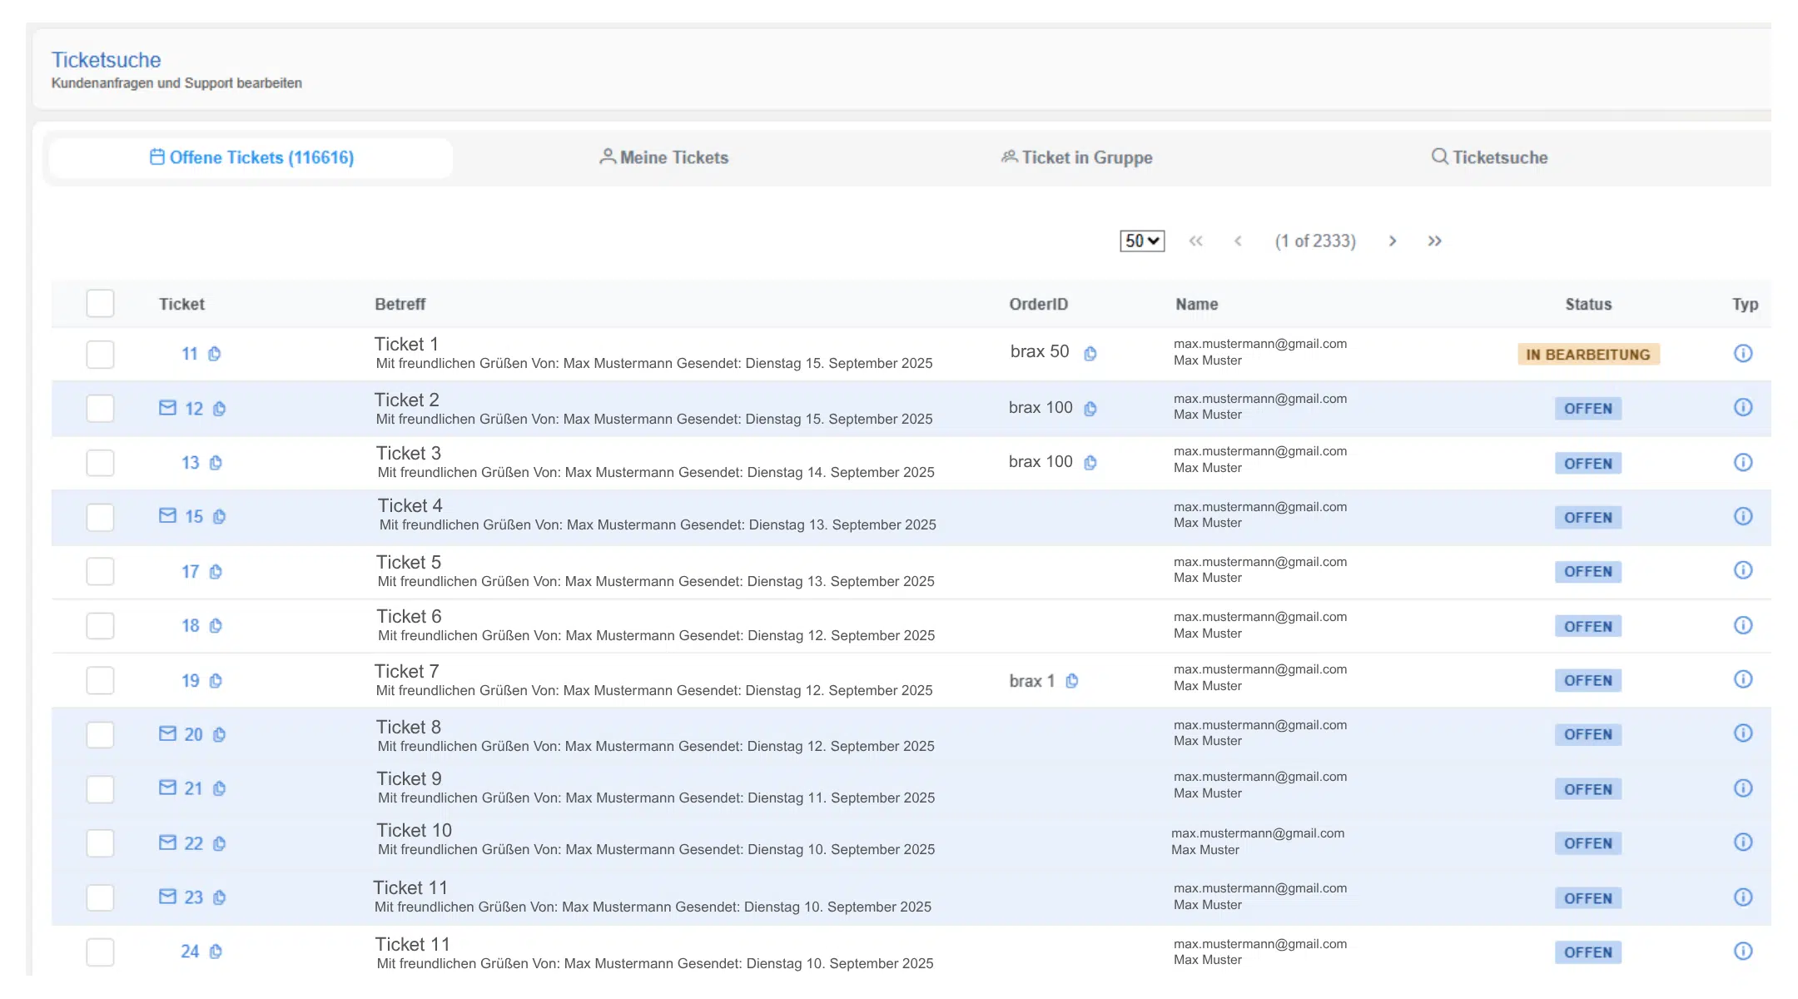Switch to the Offene Tickets tab

tap(251, 158)
